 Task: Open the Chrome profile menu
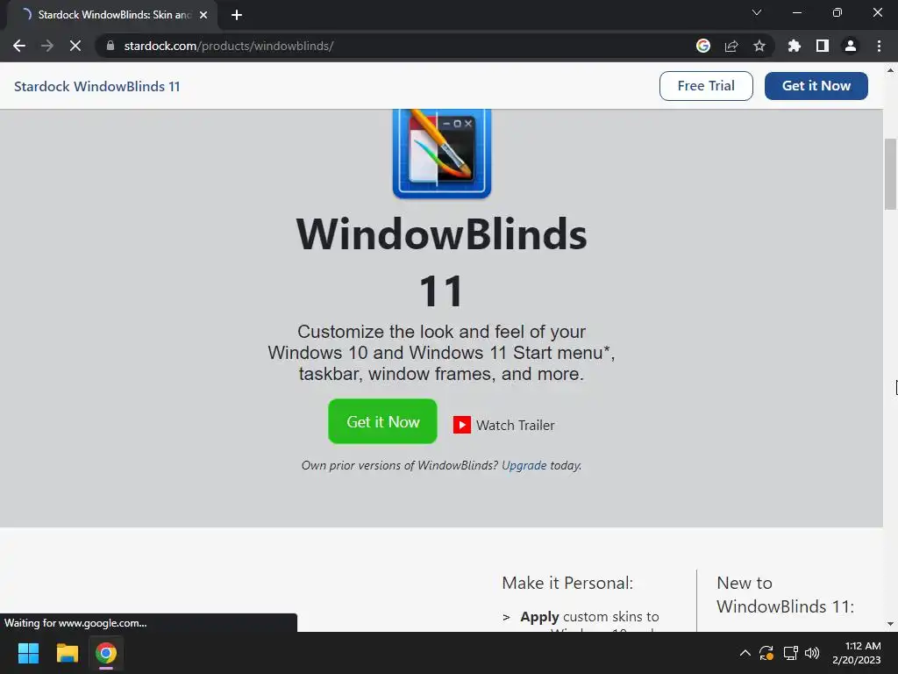click(851, 46)
